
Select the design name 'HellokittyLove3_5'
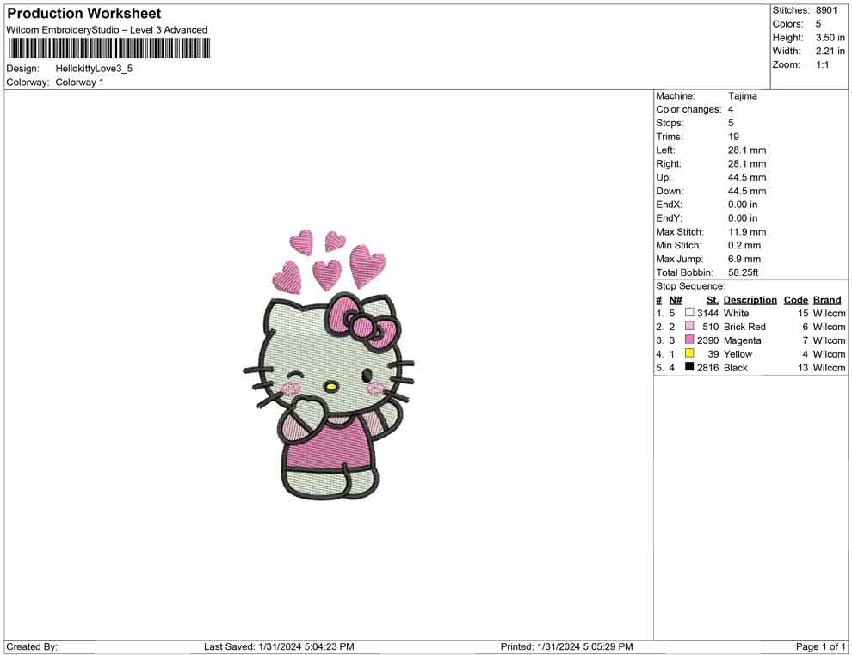[94, 69]
